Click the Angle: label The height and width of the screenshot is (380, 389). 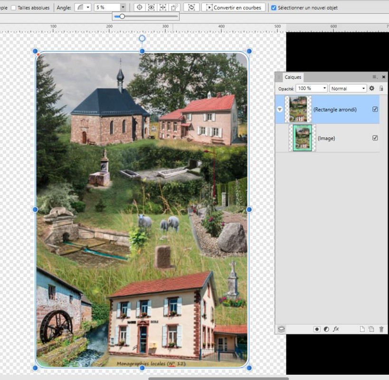[x=64, y=8]
